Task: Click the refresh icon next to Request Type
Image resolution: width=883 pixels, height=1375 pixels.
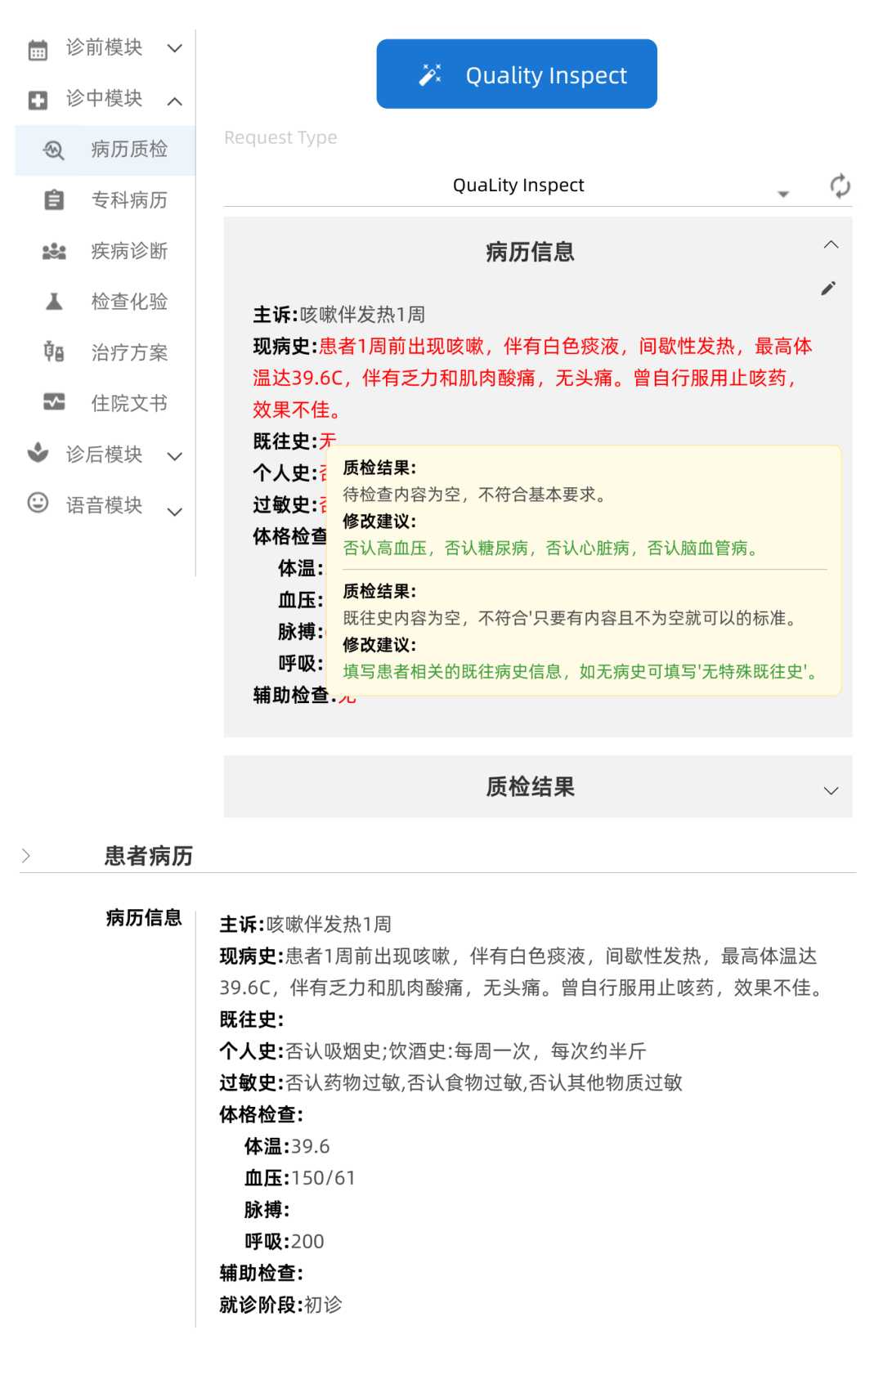Action: 840,186
